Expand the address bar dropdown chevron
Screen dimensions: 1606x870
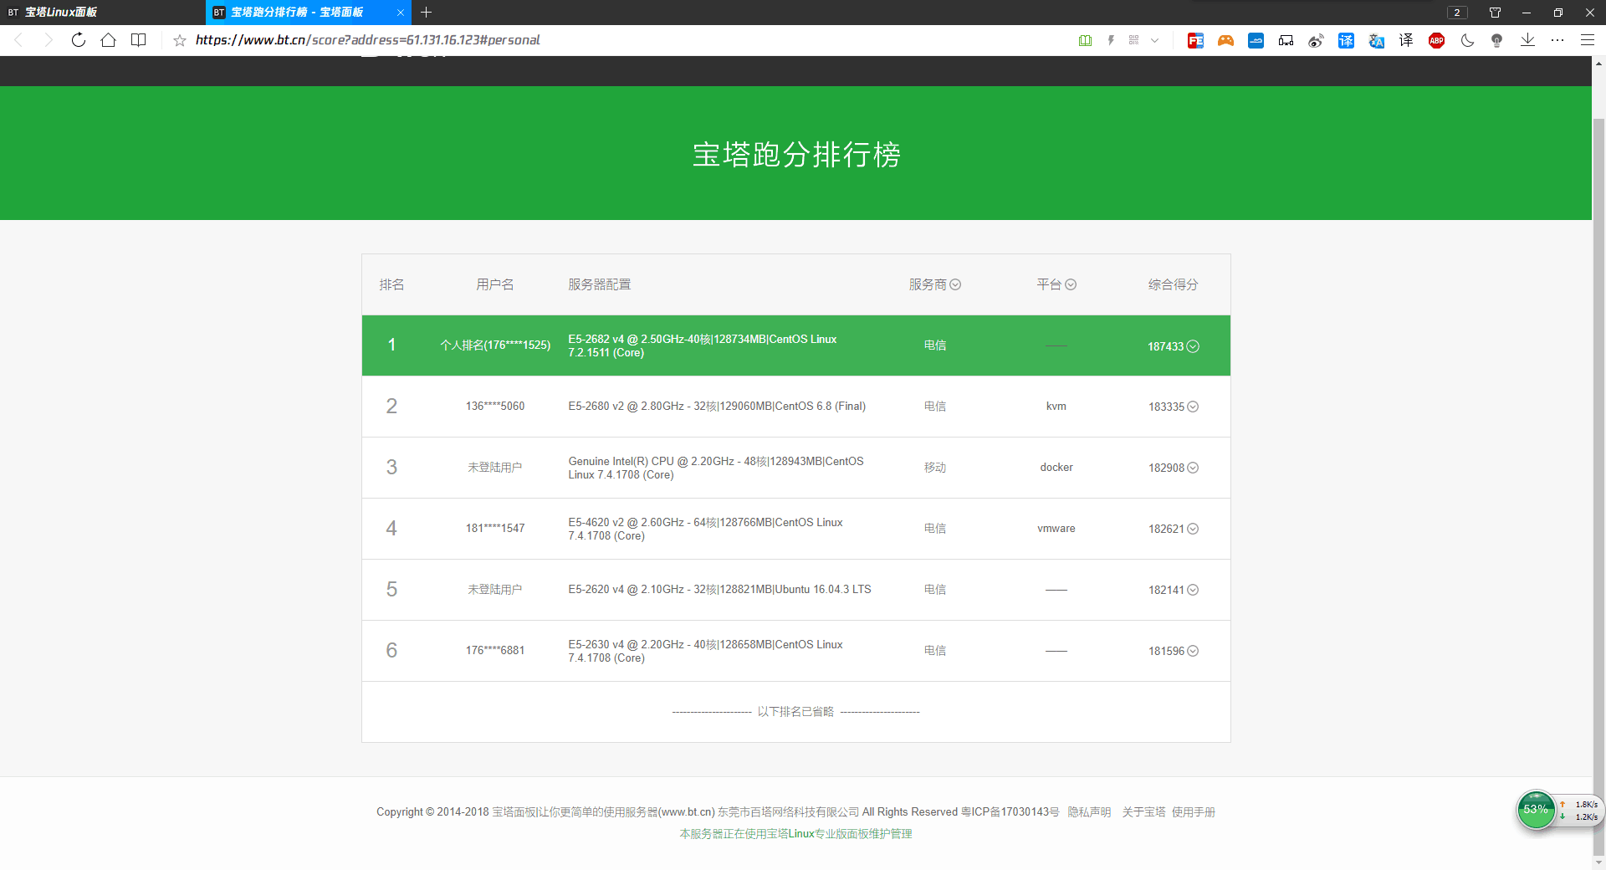click(1155, 40)
